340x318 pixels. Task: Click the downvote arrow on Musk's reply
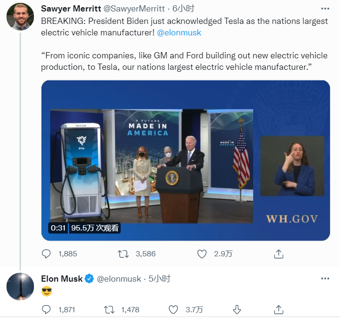tap(237, 309)
